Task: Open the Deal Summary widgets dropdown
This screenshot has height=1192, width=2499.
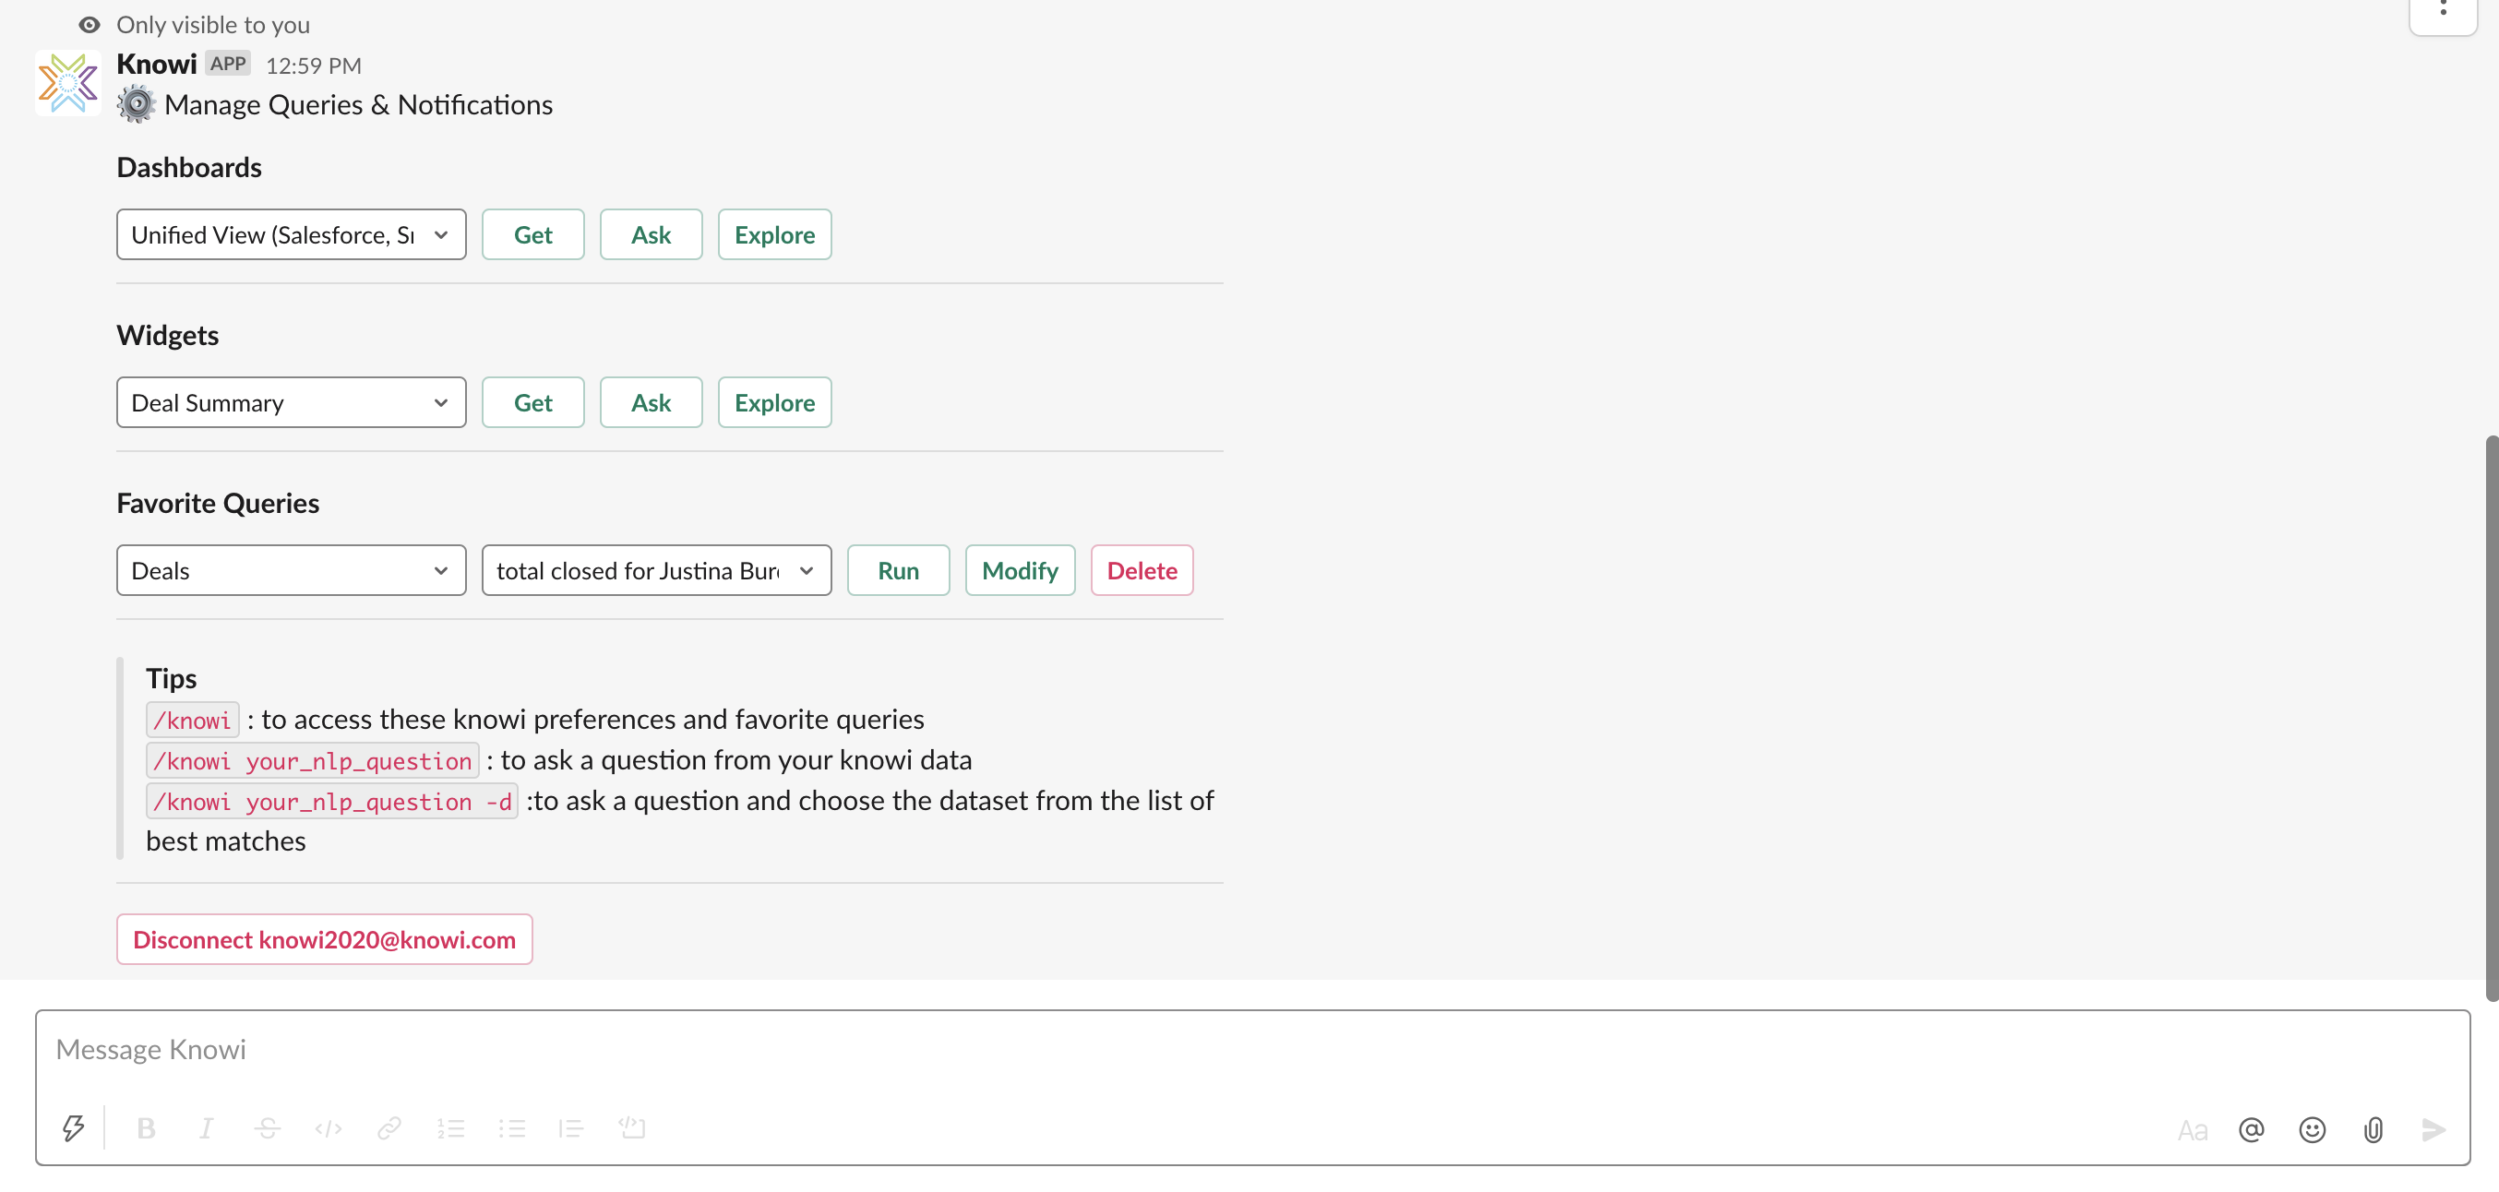Action: 291,402
